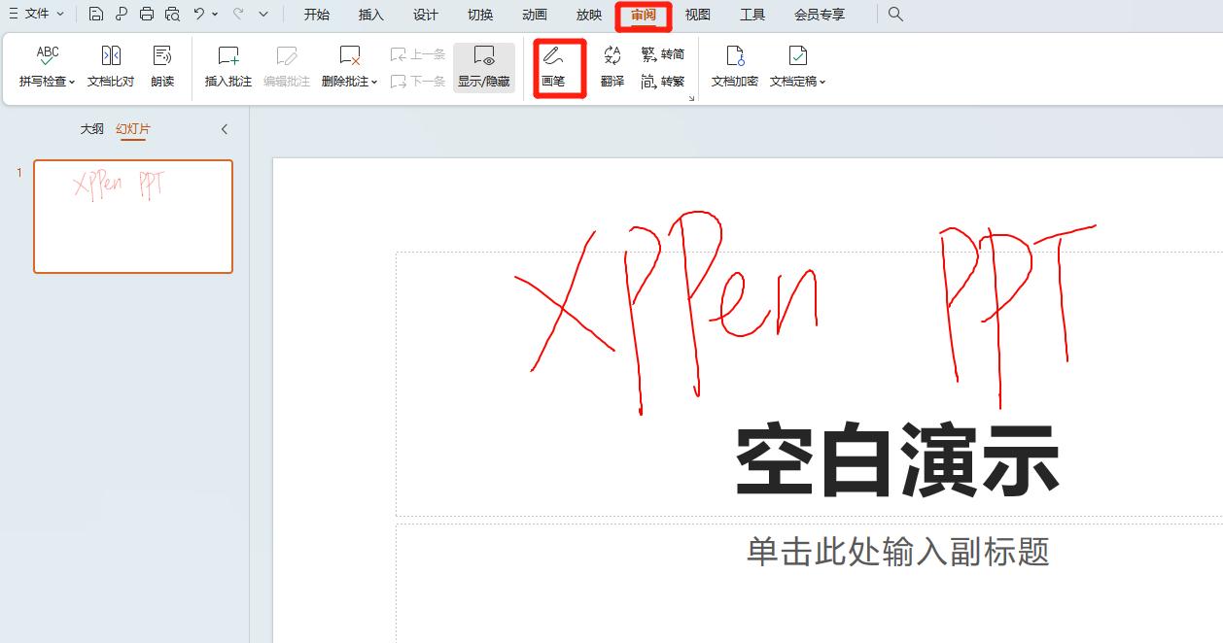Go to previous comment 上一条
1223x643 pixels.
point(418,54)
